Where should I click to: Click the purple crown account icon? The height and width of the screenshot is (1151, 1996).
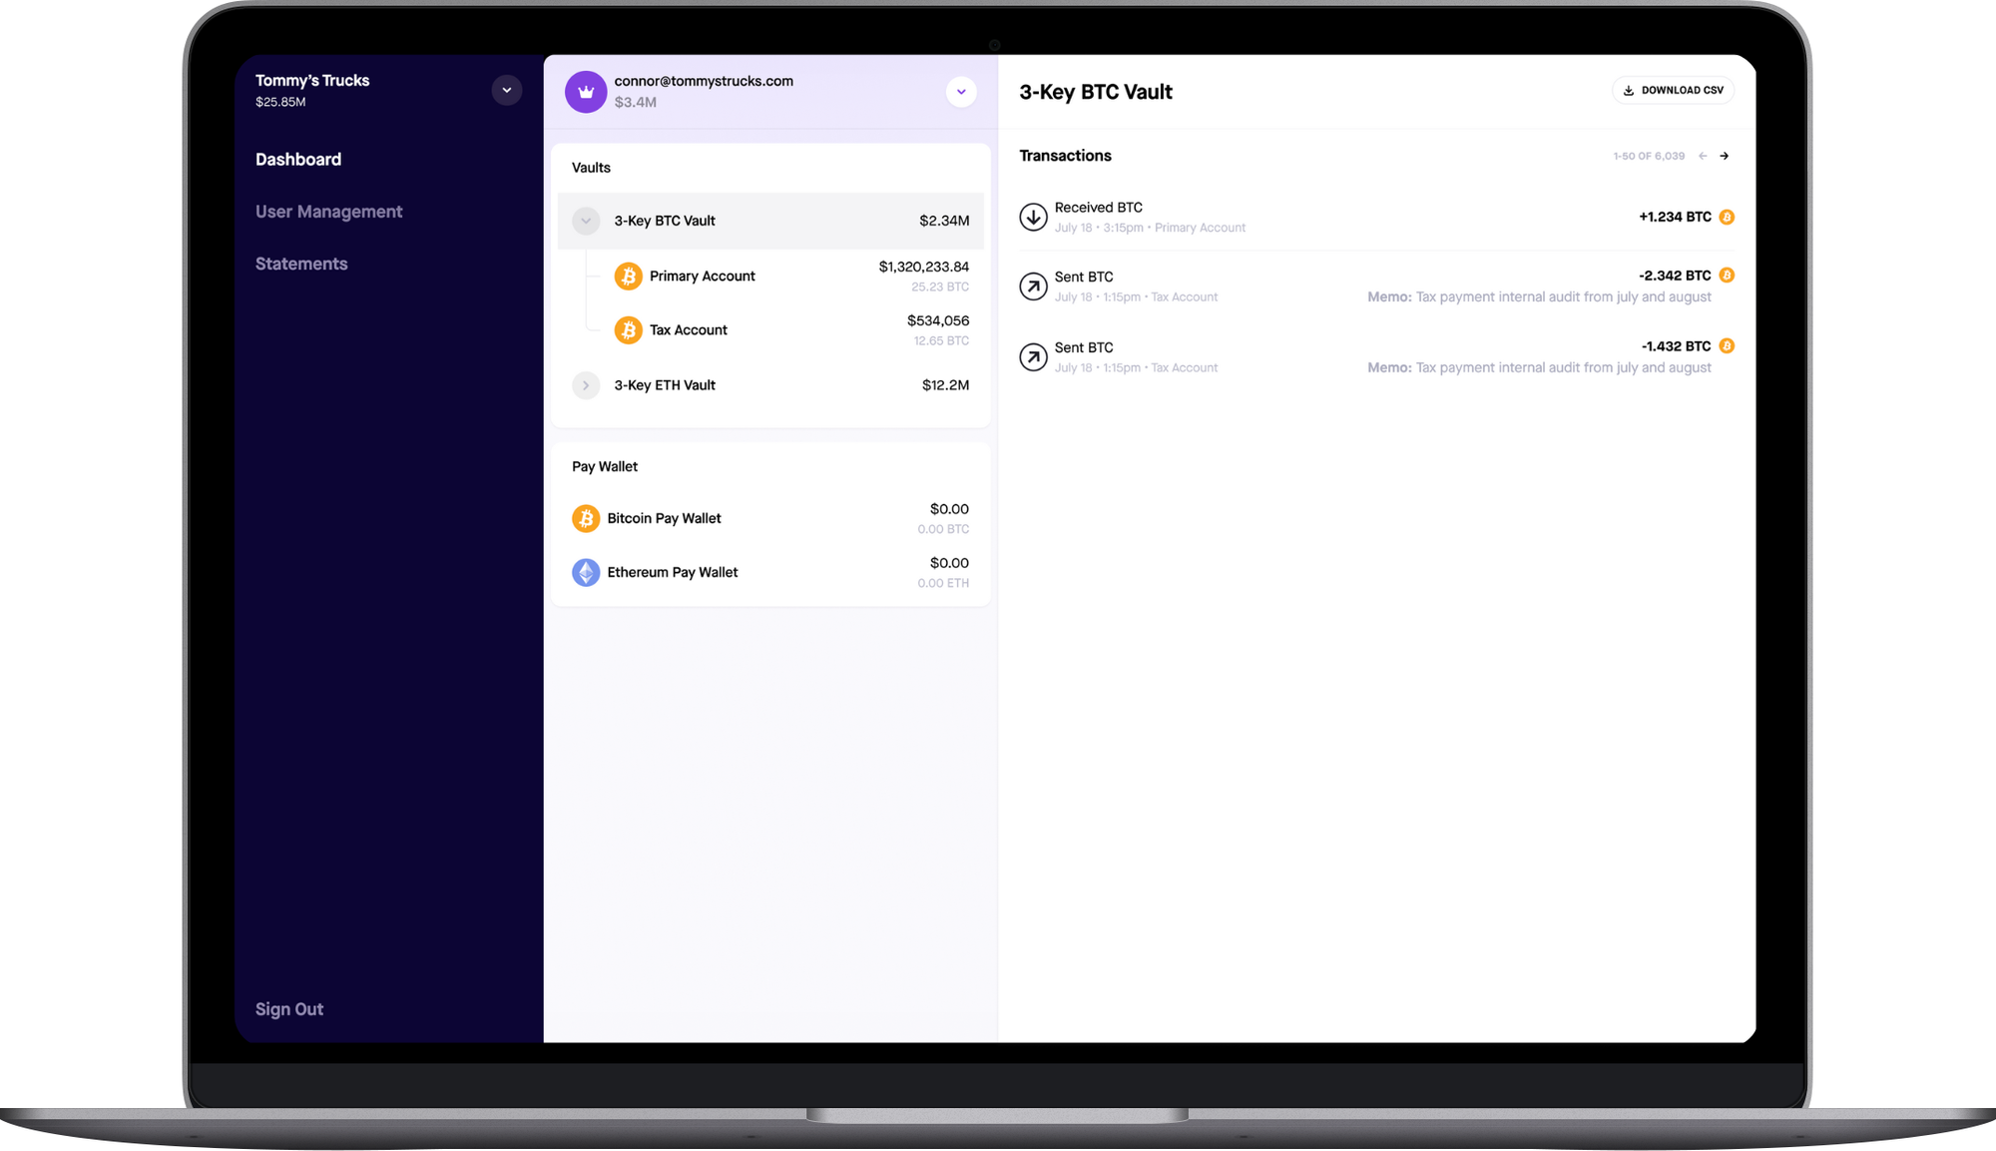coord(586,91)
